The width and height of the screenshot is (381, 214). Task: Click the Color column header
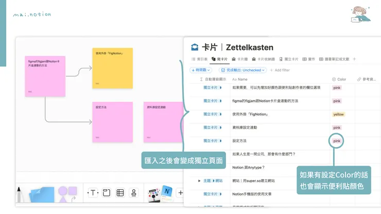pyautogui.click(x=339, y=79)
